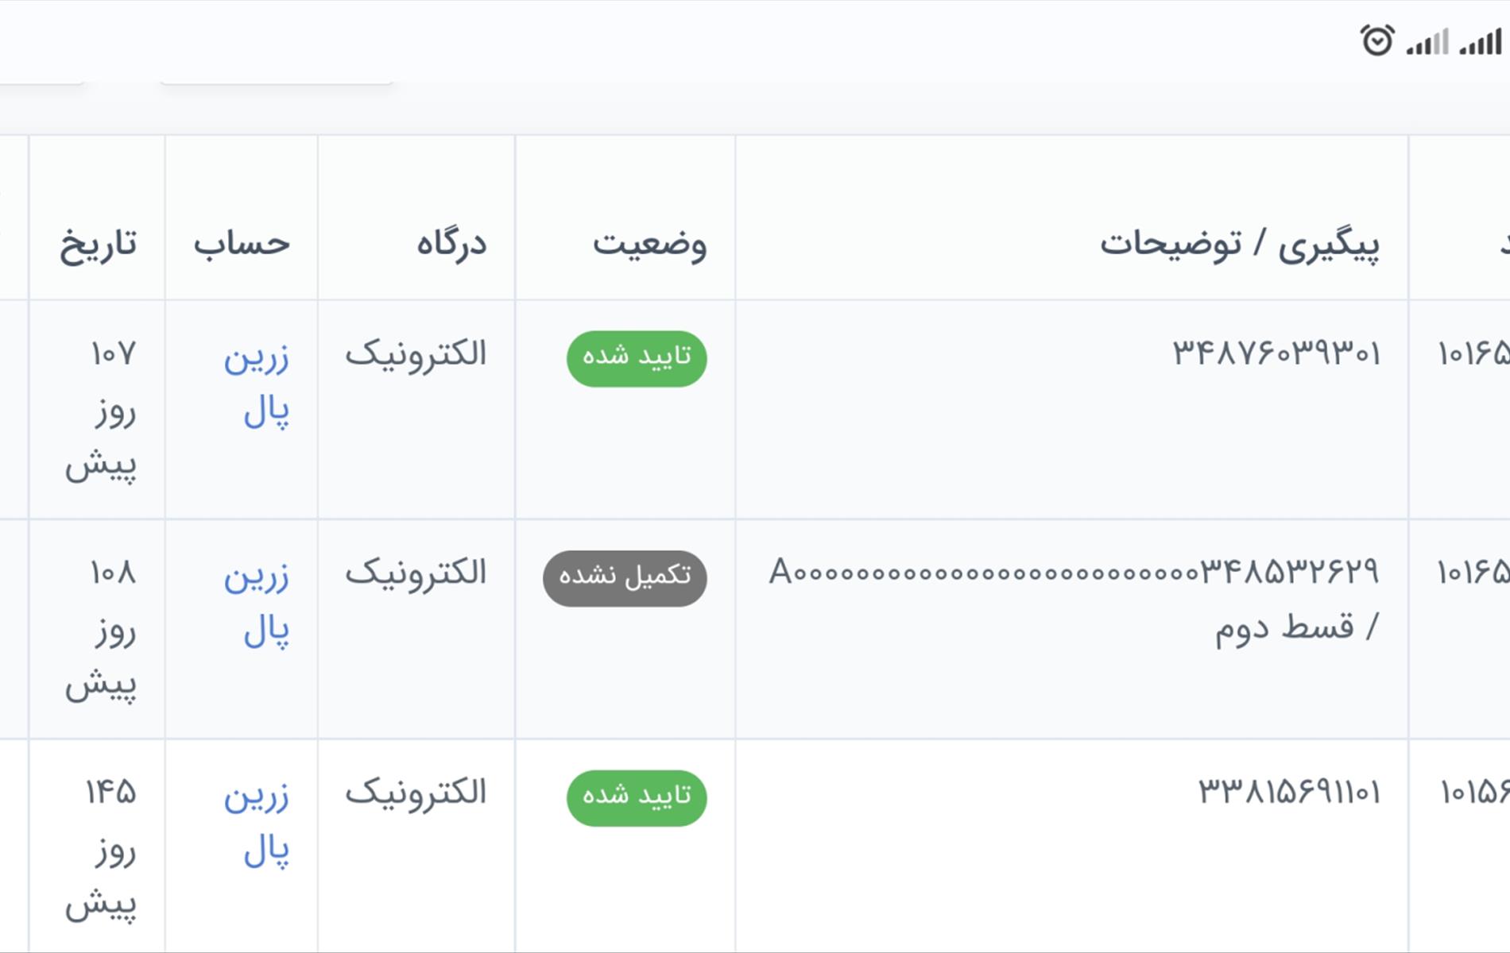Viewport: 1510px width, 953px height.
Task: Click the قسط دوم description text
Action: [1284, 628]
